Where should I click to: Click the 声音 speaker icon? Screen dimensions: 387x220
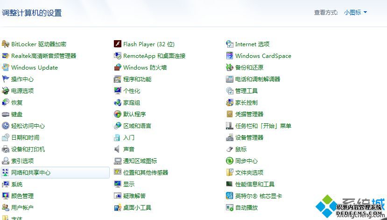(118, 149)
